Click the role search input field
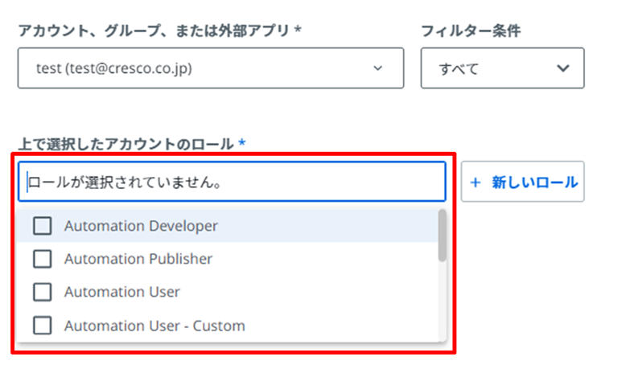The height and width of the screenshot is (369, 630). 232,182
